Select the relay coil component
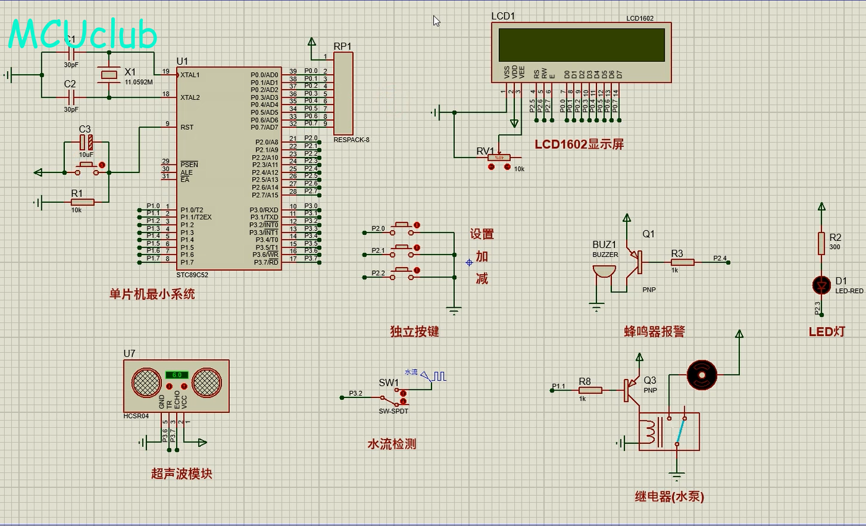 point(648,431)
